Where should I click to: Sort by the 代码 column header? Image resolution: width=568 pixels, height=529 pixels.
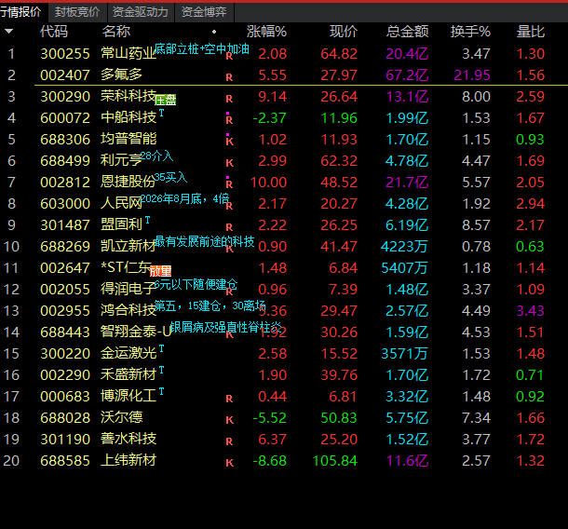click(x=54, y=32)
